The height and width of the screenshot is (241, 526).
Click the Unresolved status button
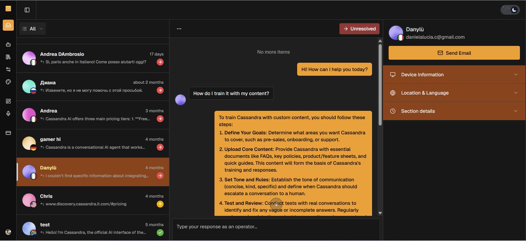tap(359, 29)
